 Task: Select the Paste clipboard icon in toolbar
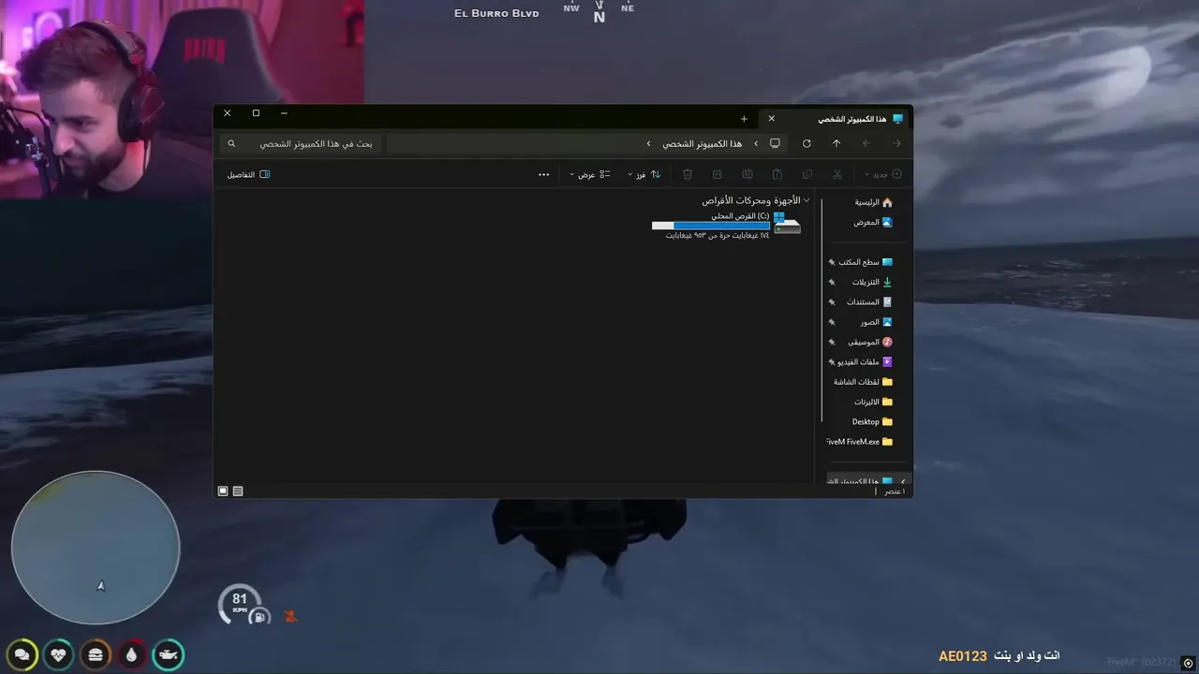tap(777, 174)
